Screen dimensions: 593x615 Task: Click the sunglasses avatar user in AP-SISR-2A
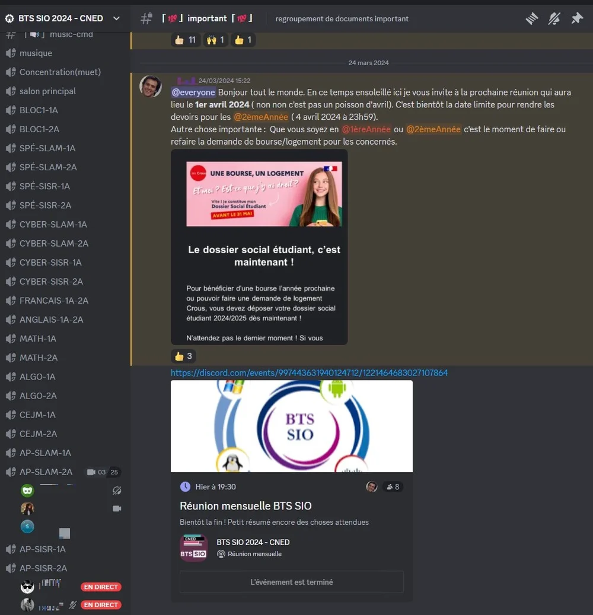pyautogui.click(x=27, y=587)
